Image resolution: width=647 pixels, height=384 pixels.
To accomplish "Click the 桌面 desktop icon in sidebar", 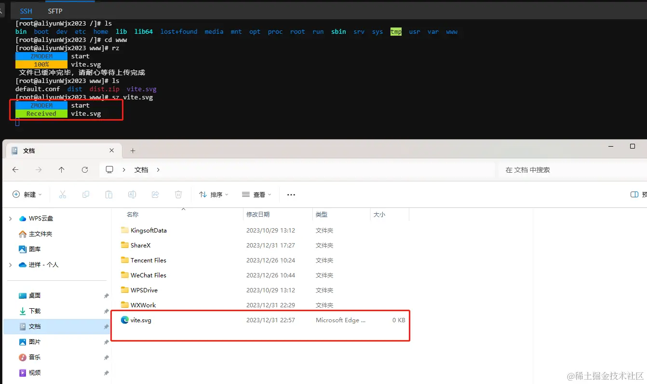I will tap(23, 296).
